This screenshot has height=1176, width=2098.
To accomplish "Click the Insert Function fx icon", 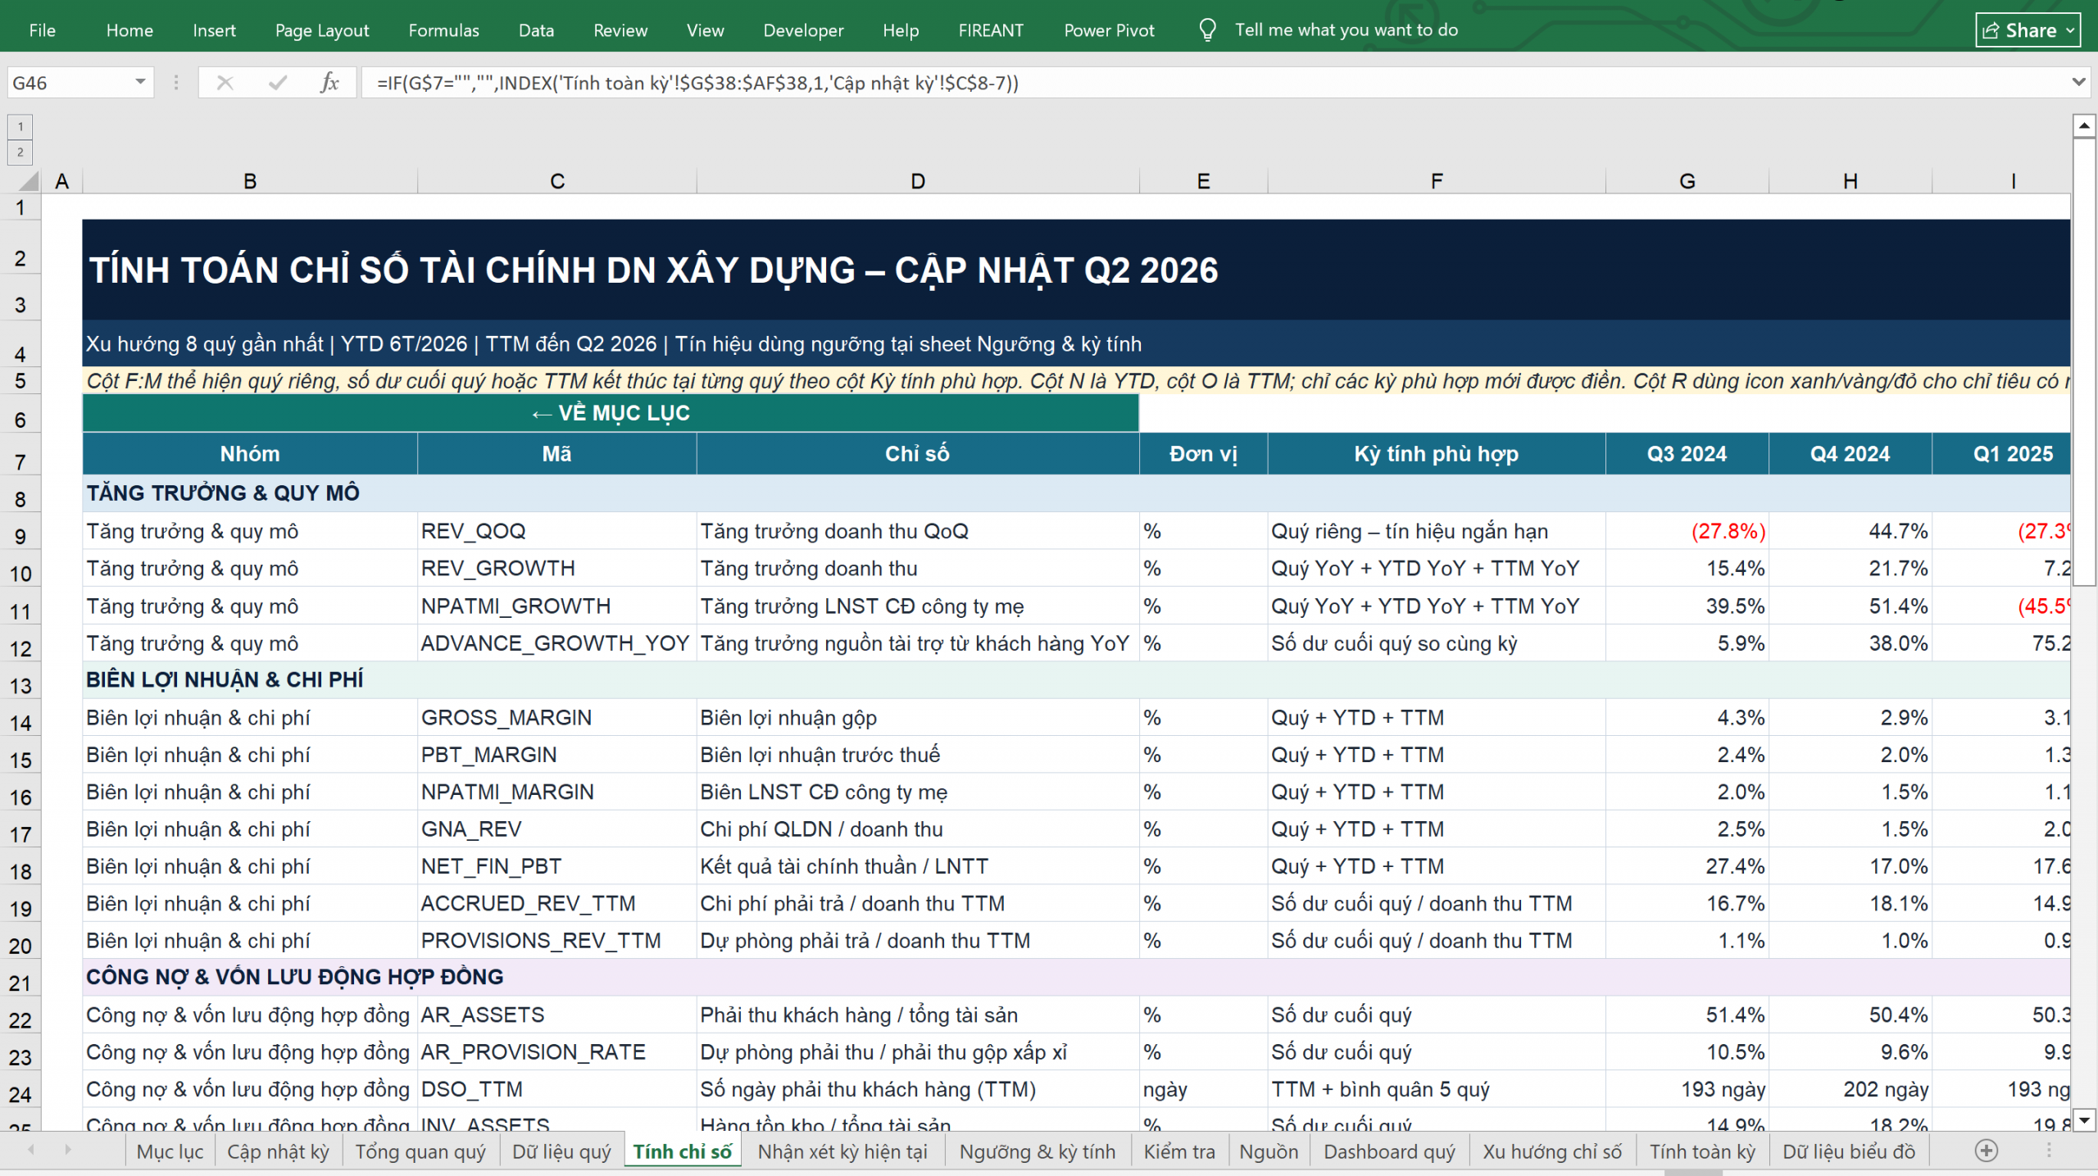I will [x=329, y=83].
